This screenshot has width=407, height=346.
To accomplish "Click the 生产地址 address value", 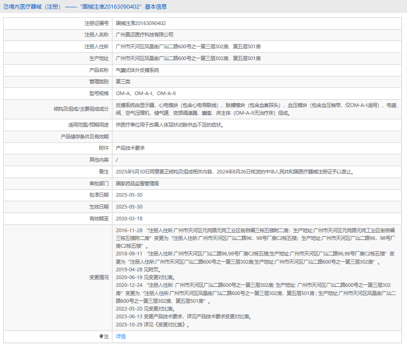I will click(x=188, y=58).
